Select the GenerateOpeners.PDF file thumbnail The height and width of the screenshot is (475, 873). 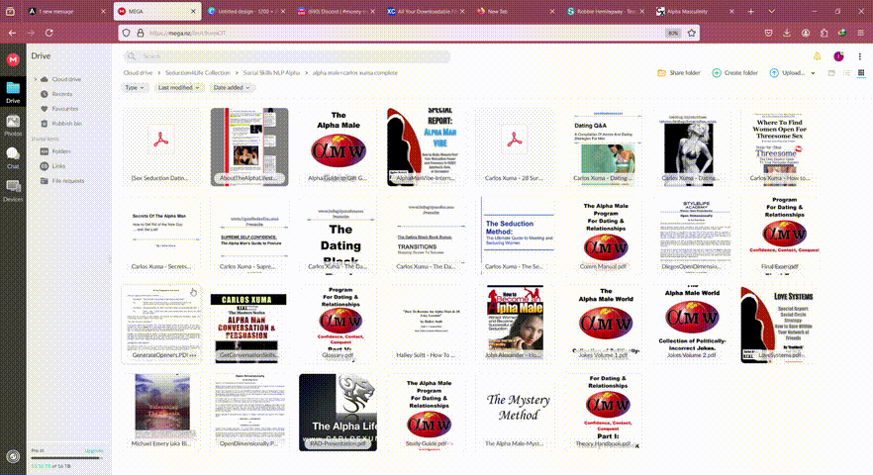pos(161,325)
